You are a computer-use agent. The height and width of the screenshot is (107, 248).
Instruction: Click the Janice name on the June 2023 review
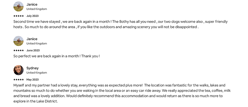tap(32, 39)
